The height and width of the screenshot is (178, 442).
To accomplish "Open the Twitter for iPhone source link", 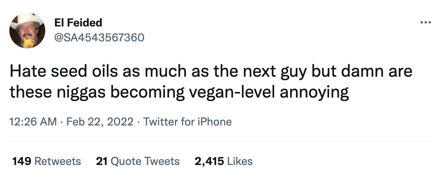I will pos(187,122).
